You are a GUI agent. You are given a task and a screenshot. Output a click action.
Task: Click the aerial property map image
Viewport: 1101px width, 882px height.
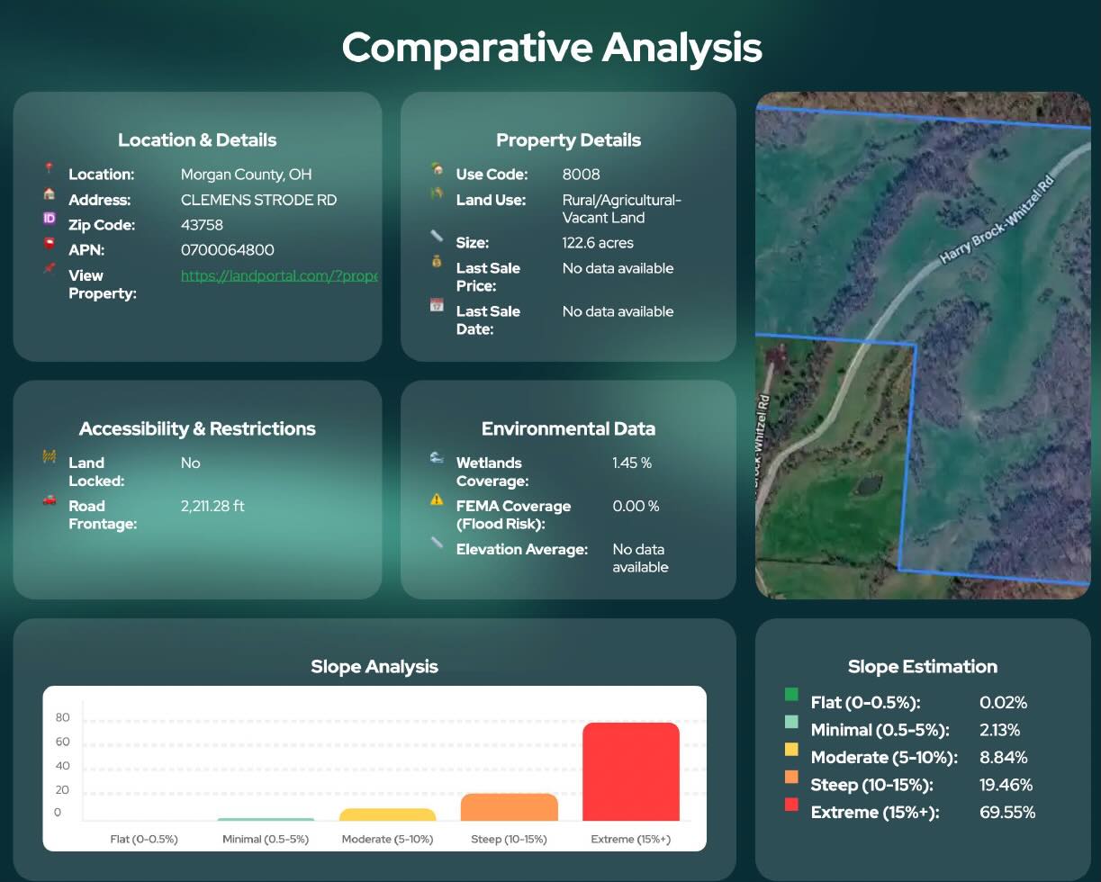click(x=923, y=345)
